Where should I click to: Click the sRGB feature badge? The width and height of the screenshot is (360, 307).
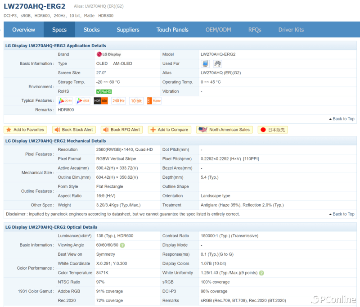(x=83, y=100)
